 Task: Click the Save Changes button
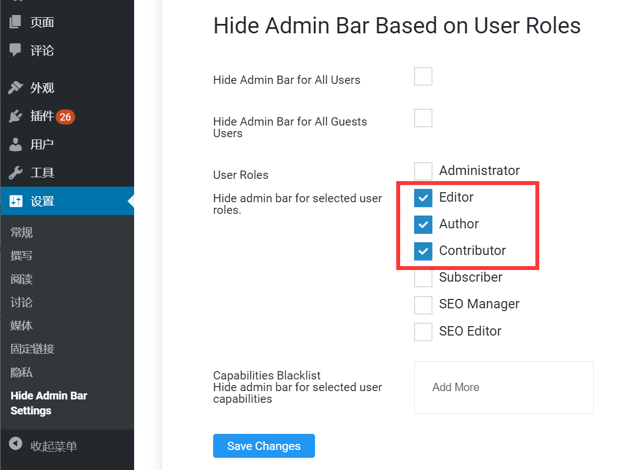(x=264, y=446)
